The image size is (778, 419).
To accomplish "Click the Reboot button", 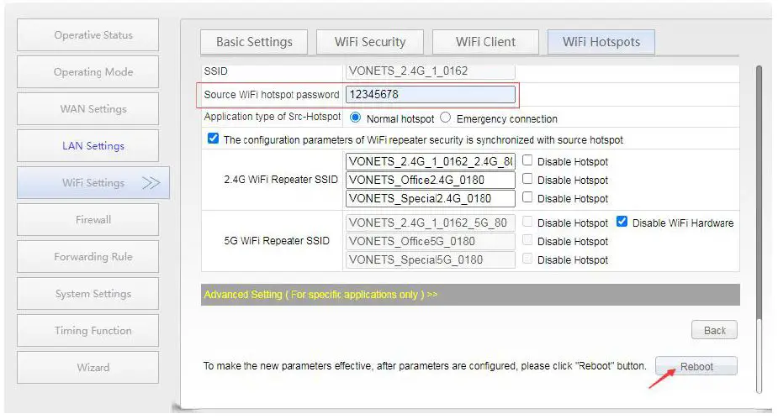I will (696, 367).
